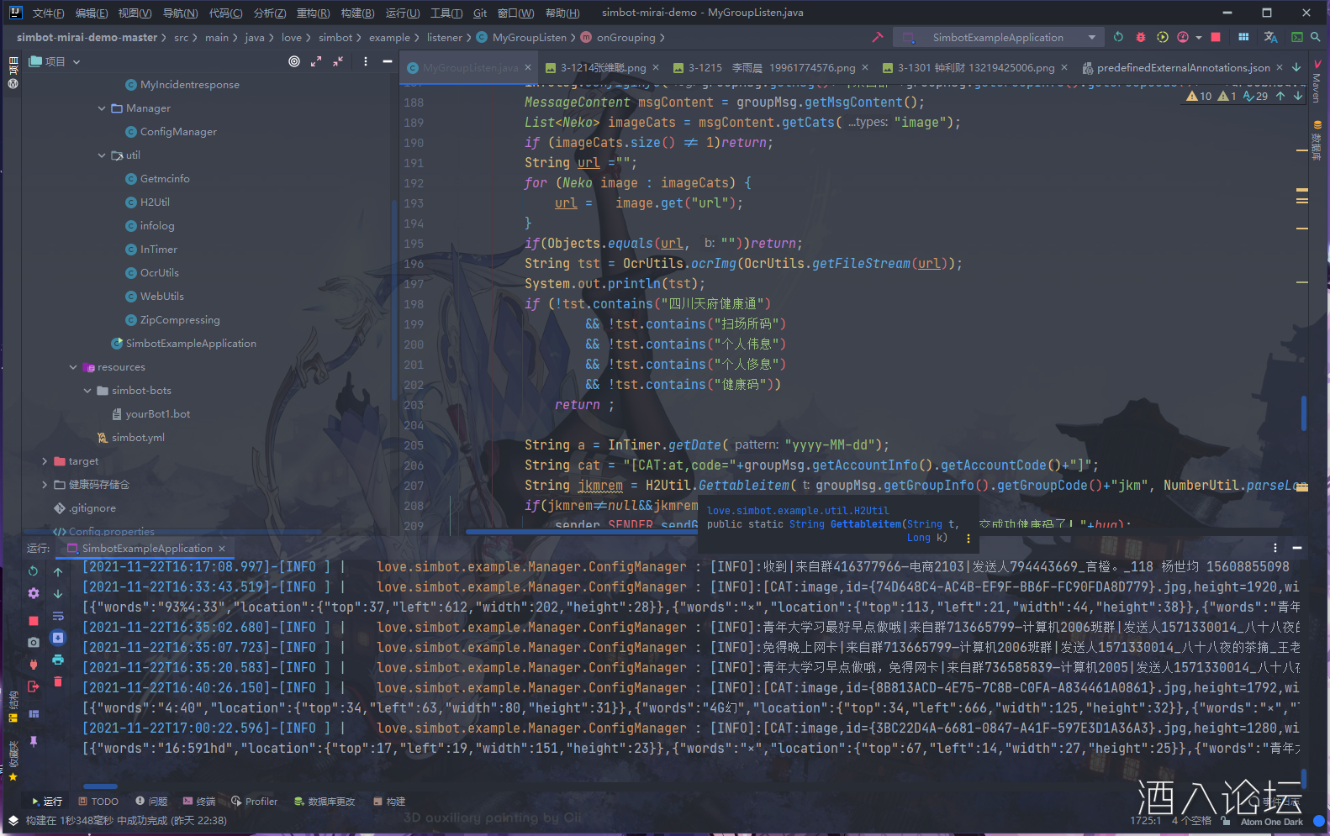
Task: Open Search Everywhere magnifier icon
Action: coord(1316,37)
